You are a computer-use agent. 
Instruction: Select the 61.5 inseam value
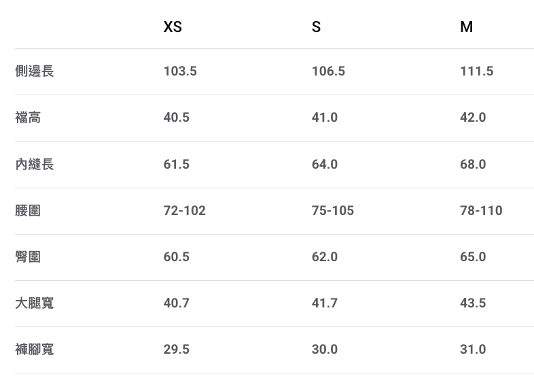coord(177,164)
